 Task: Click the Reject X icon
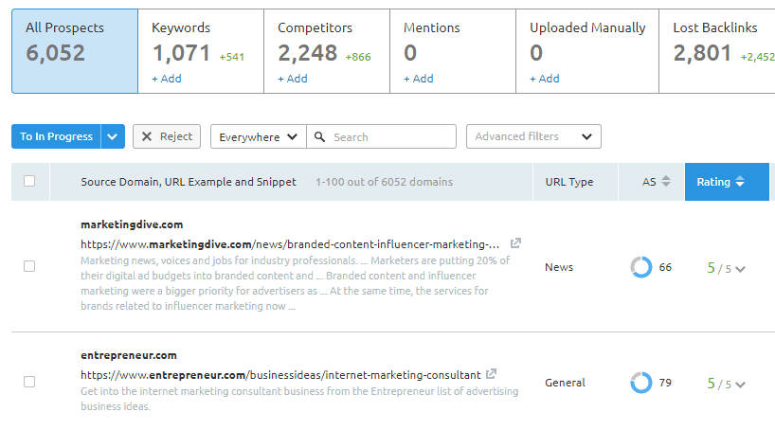point(147,136)
